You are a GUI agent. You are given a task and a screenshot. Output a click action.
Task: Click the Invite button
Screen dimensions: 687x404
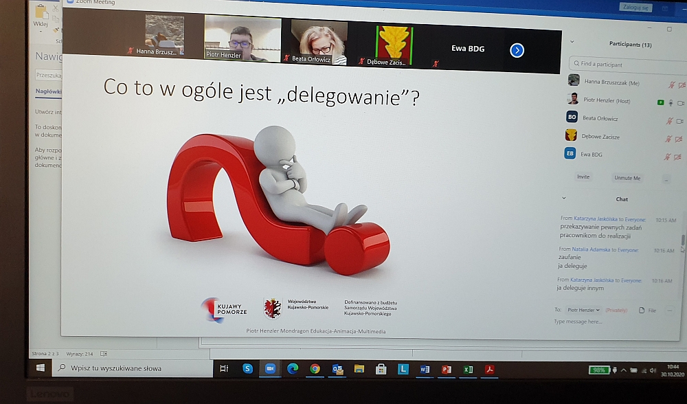click(583, 177)
